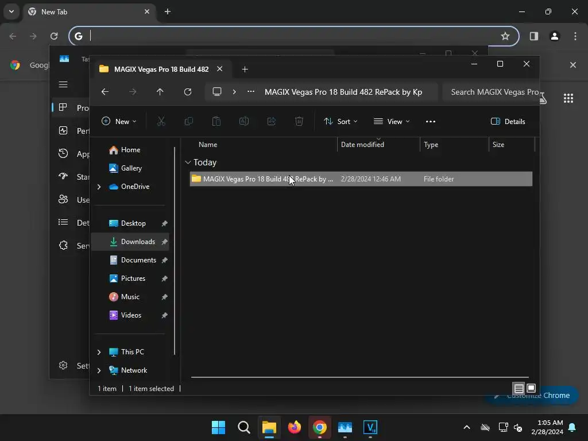Expand the Network tree node
This screenshot has height=441, width=588.
click(x=99, y=370)
